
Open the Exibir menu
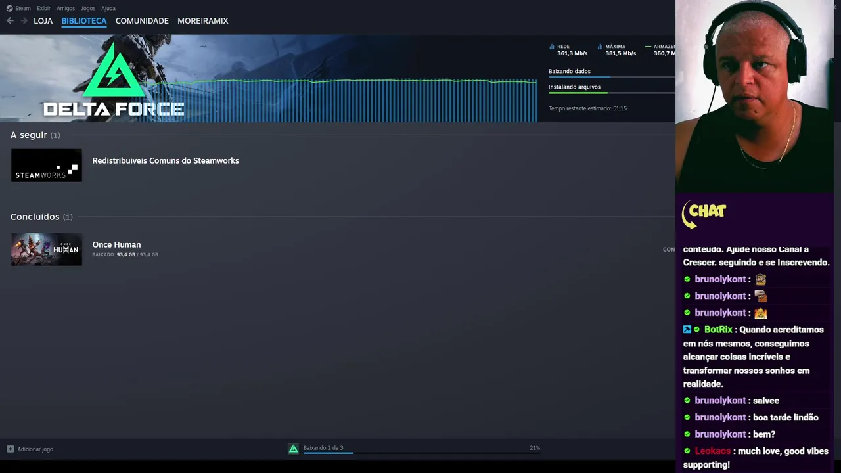click(43, 8)
